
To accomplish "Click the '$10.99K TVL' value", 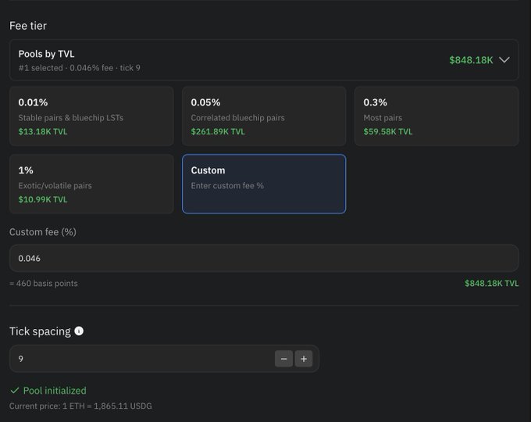I will [43, 199].
